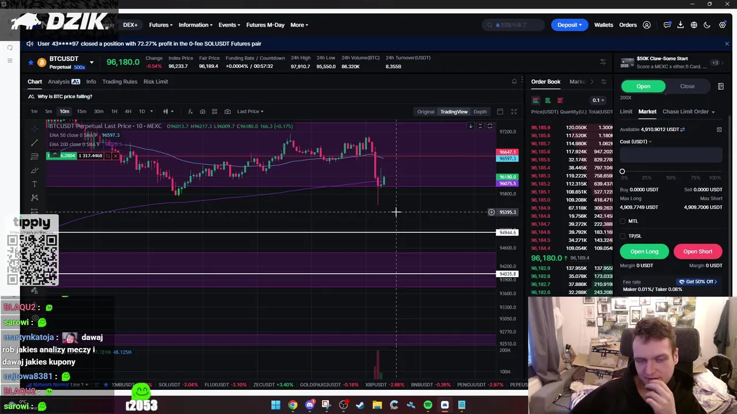Switch to Close position mode

coord(687,86)
